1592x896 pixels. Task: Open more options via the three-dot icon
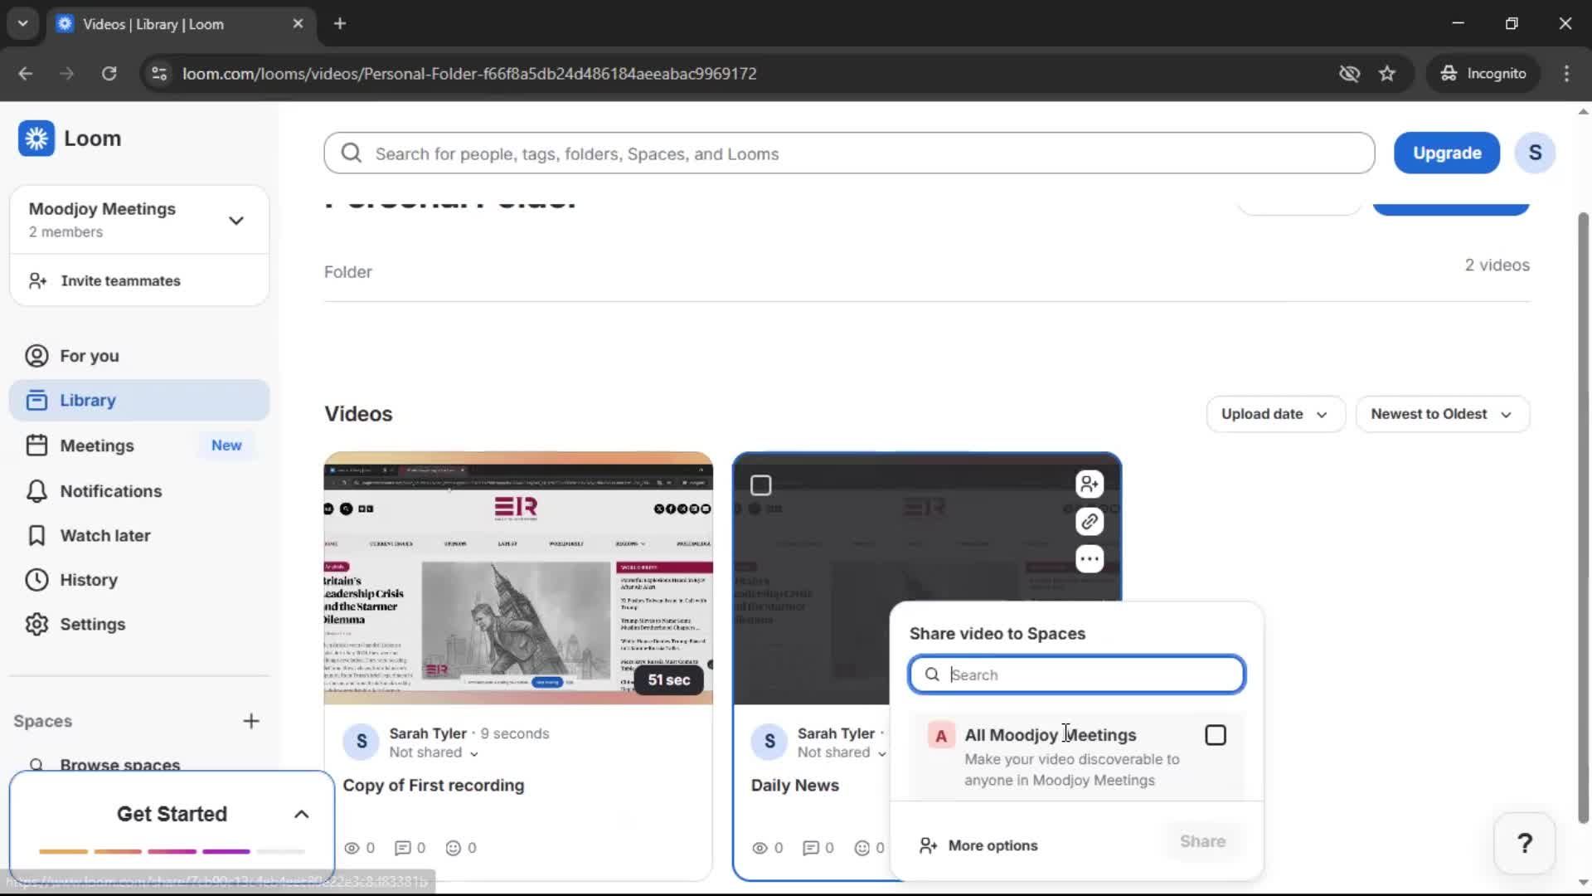[x=1090, y=558]
